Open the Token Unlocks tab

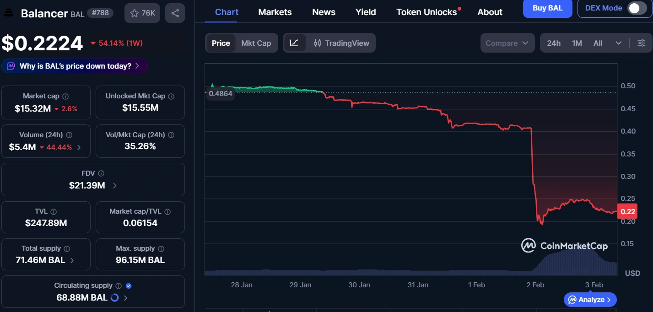click(426, 12)
